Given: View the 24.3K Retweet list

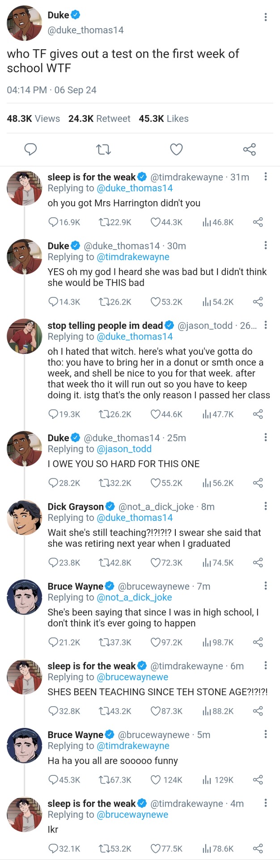Looking at the screenshot, I should 99,119.
